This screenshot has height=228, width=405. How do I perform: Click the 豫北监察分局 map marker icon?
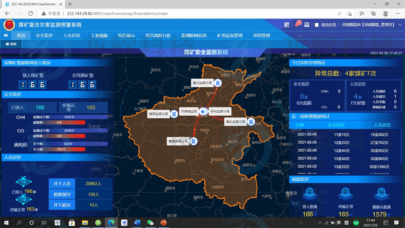click(x=218, y=83)
